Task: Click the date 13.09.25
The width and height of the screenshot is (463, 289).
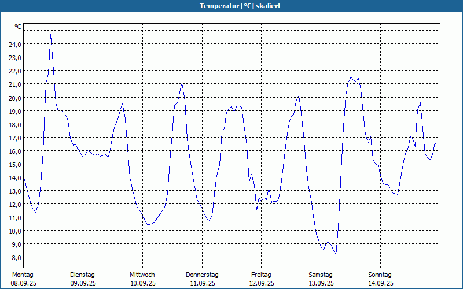Action: [321, 283]
